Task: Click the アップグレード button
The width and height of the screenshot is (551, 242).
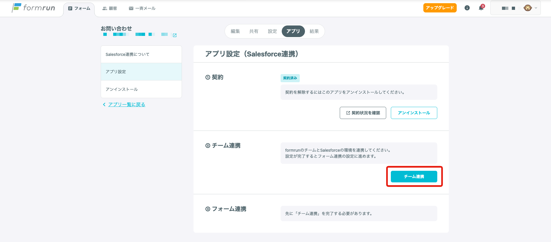Action: tap(440, 8)
